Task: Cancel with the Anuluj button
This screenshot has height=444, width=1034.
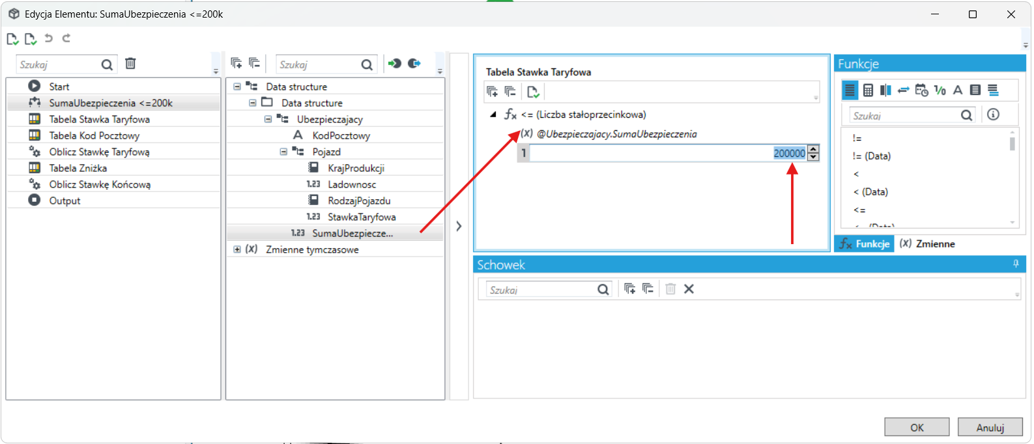Action: pos(990,428)
